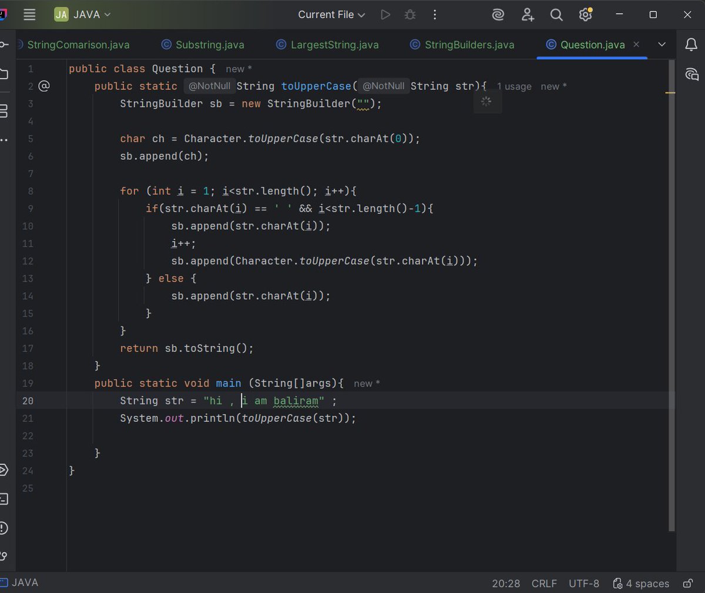Viewport: 705px width, 593px height.
Task: Expand Current File run configuration dropdown
Action: [x=331, y=15]
